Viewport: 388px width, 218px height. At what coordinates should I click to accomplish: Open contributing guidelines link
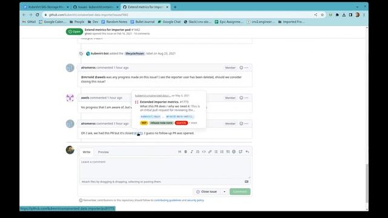click(x=167, y=200)
